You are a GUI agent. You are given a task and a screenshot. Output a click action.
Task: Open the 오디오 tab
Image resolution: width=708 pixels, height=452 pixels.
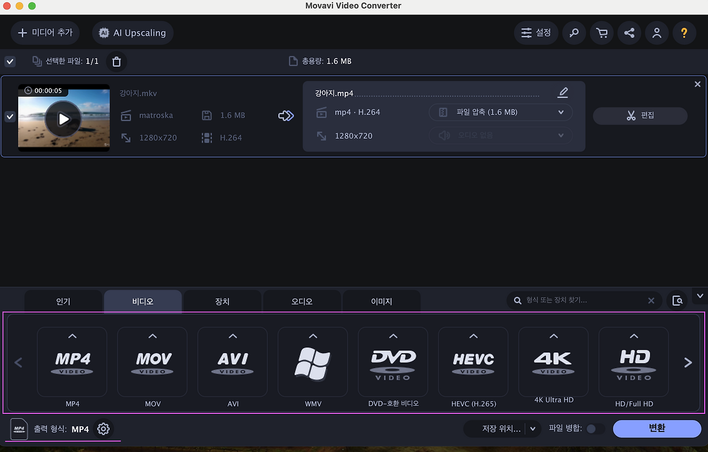coord(301,301)
